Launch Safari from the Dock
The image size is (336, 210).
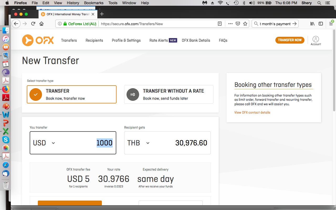pos(6,165)
